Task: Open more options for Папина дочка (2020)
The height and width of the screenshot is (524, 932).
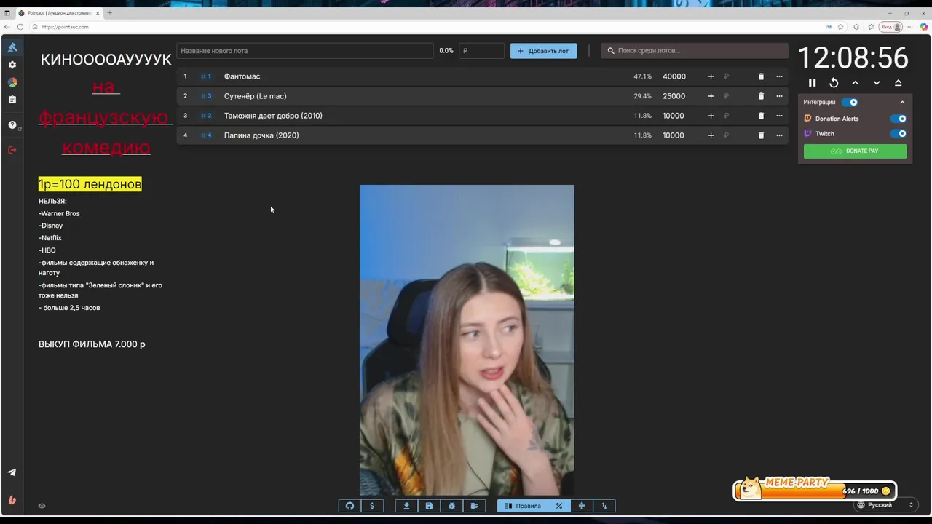Action: [x=779, y=135]
